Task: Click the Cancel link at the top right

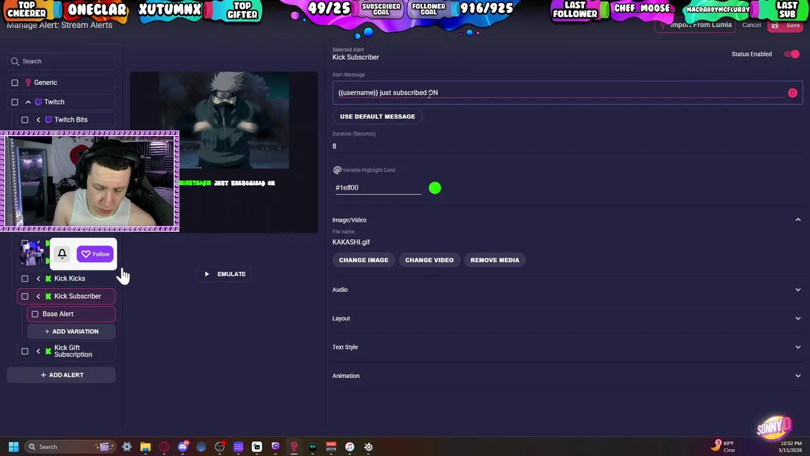Action: 751,25
